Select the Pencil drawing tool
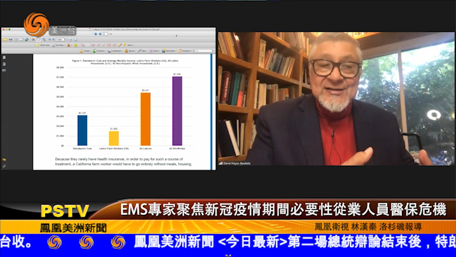Viewport: 456px width, 257px height. pos(120,45)
